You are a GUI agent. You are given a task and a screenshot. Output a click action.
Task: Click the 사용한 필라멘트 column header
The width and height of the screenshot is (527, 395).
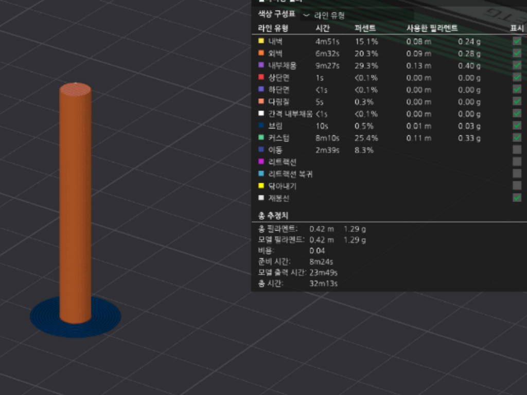pyautogui.click(x=432, y=28)
